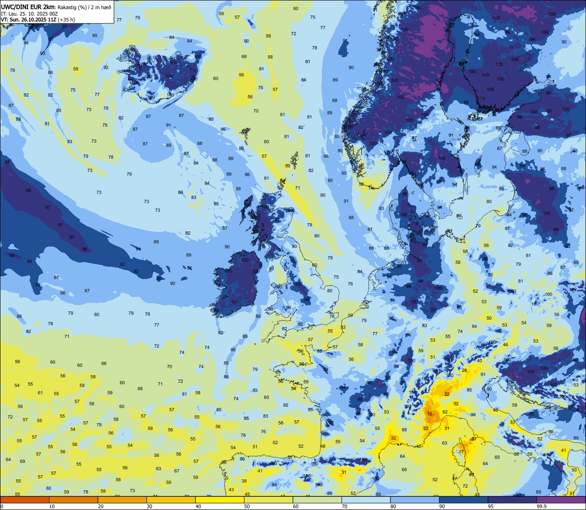Image resolution: width=586 pixels, height=510 pixels.
Task: Click the 50–60% pale yellow legend swatch
Action: tap(268, 499)
